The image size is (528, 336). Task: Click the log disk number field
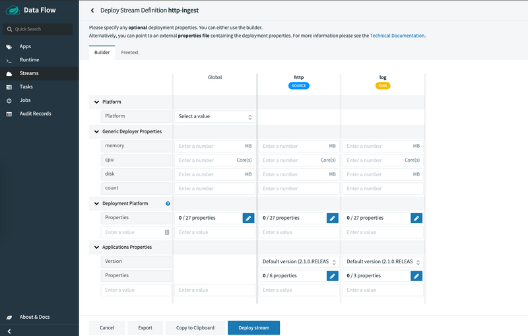[x=383, y=174]
